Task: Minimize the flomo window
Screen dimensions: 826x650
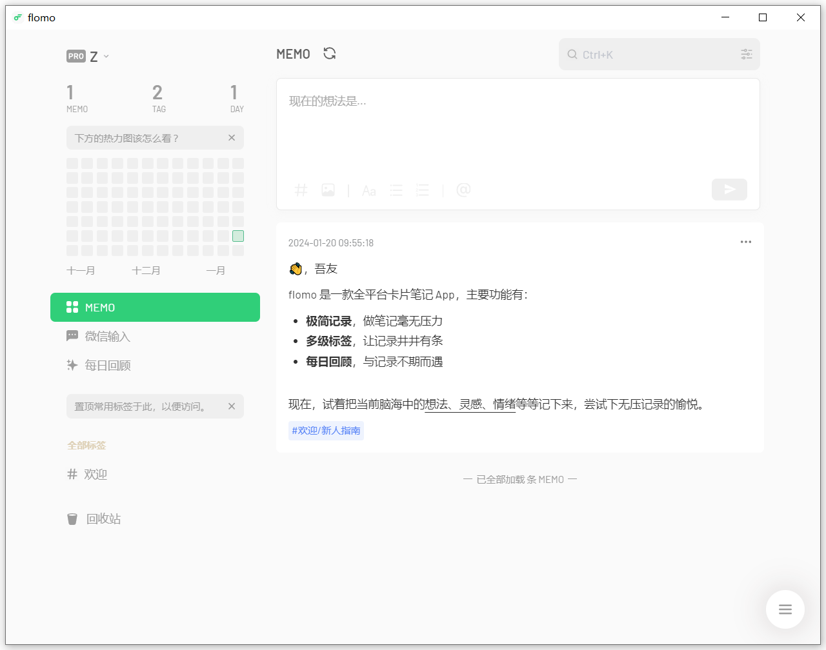Action: [x=725, y=17]
